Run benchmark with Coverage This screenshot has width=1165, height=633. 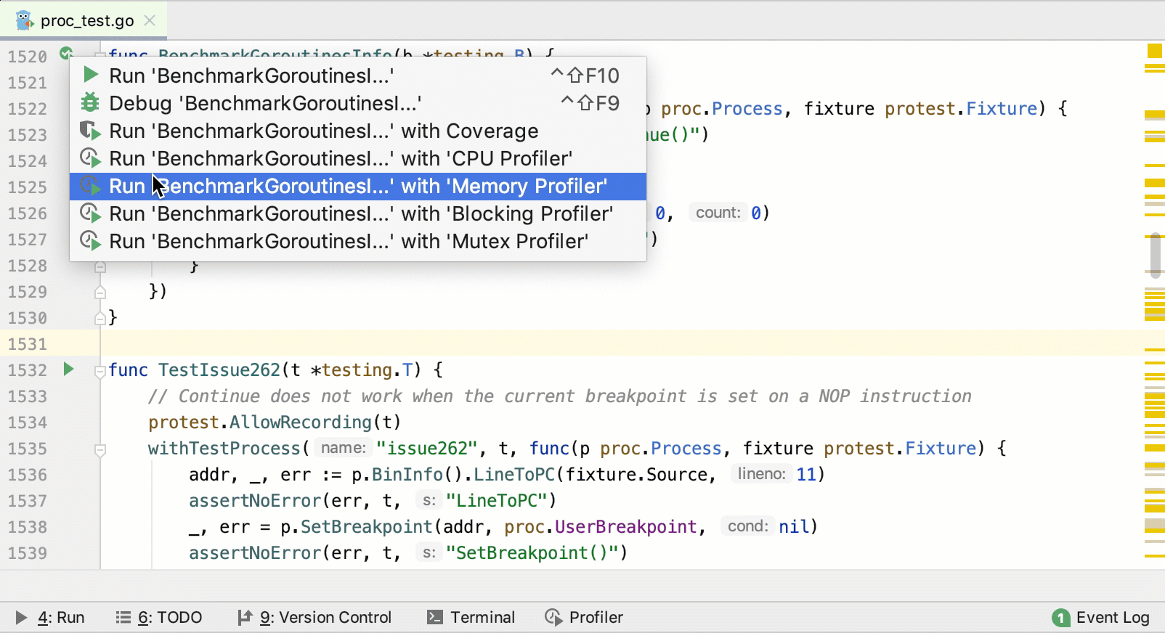[x=323, y=131]
